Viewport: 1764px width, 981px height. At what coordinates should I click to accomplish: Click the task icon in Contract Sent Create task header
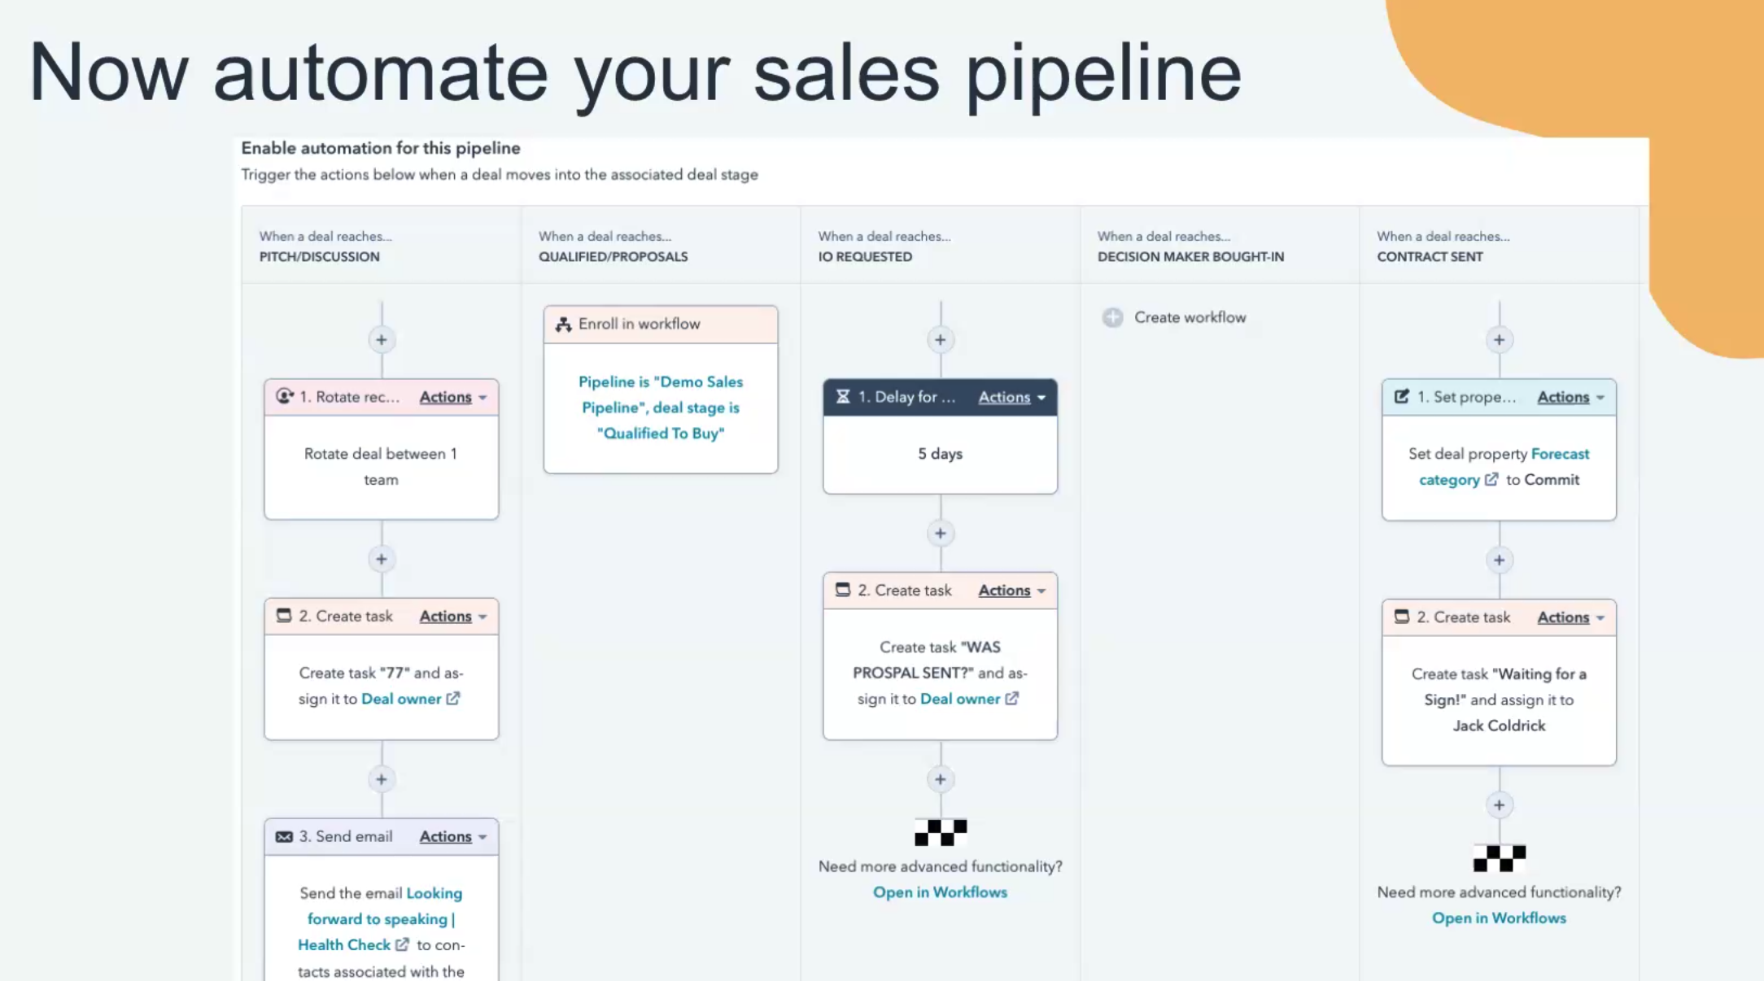(1402, 617)
